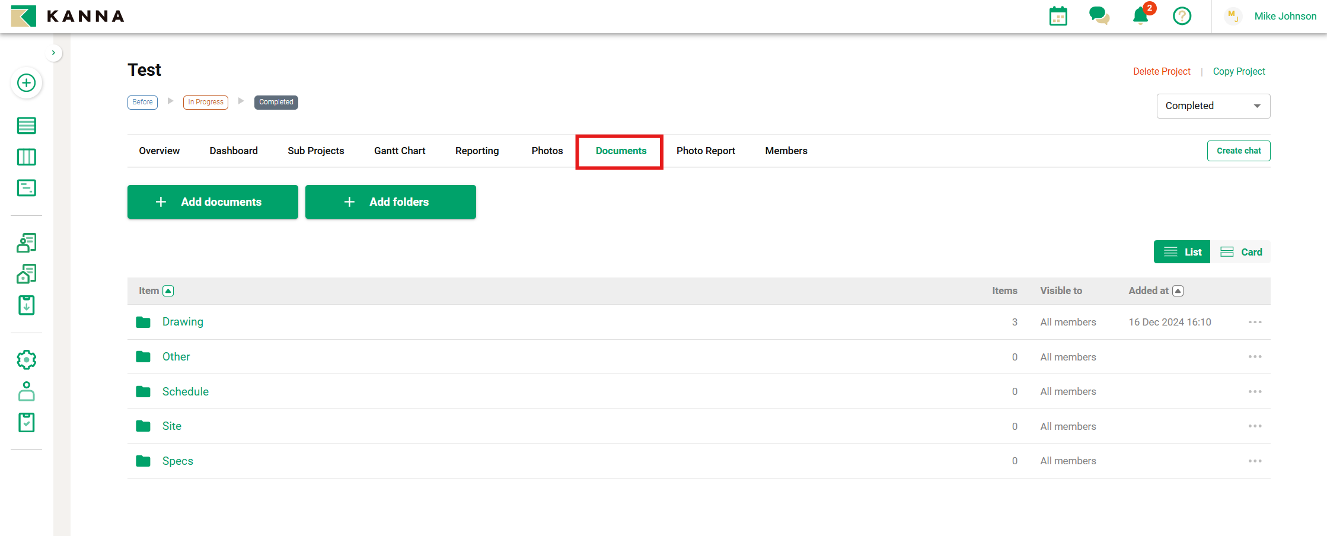Click the Add documents button

(213, 202)
